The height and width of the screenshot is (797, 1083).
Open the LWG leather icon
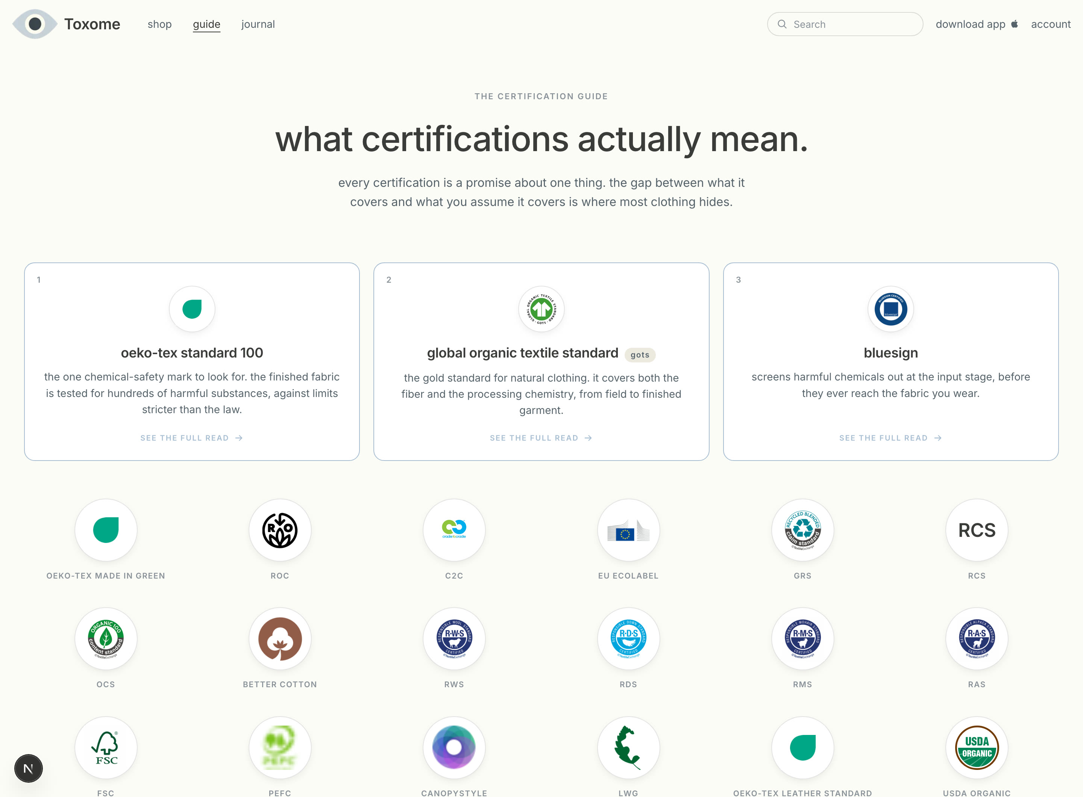click(628, 748)
